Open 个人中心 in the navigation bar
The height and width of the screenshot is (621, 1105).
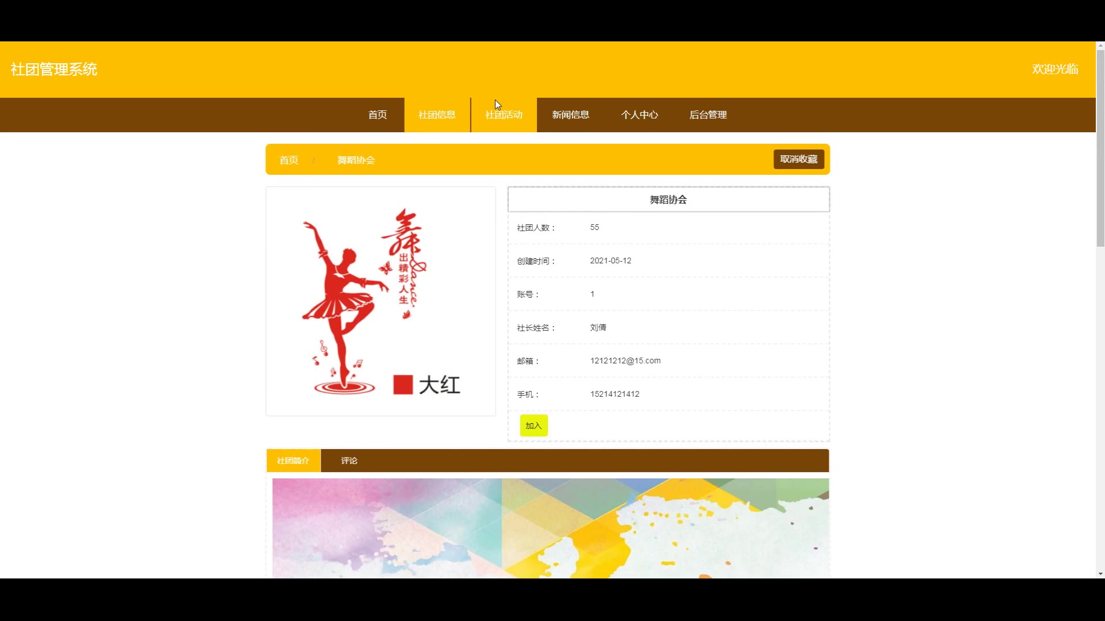point(639,115)
